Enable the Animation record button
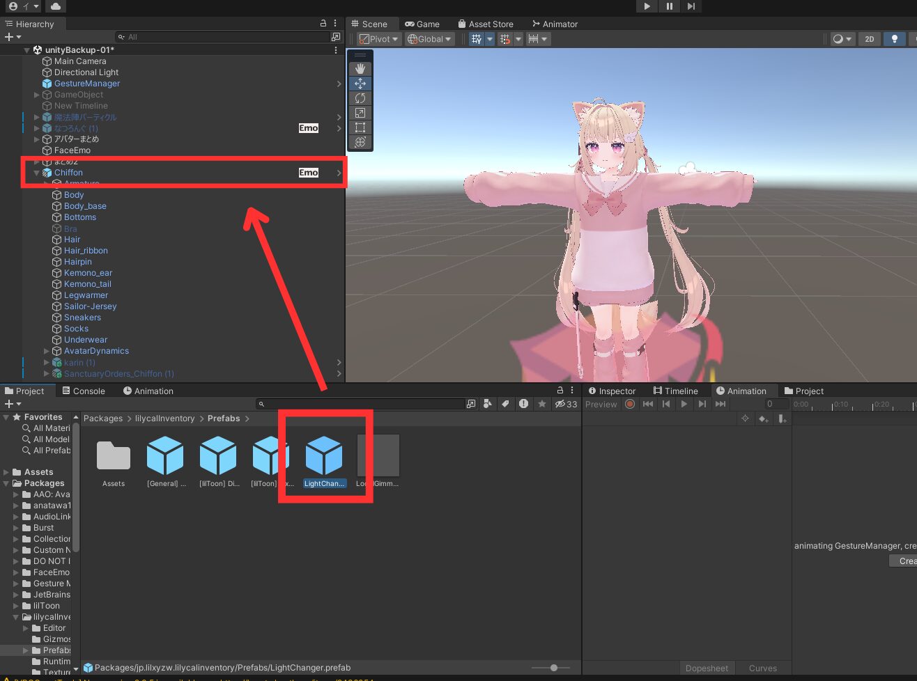917x681 pixels. [x=630, y=404]
